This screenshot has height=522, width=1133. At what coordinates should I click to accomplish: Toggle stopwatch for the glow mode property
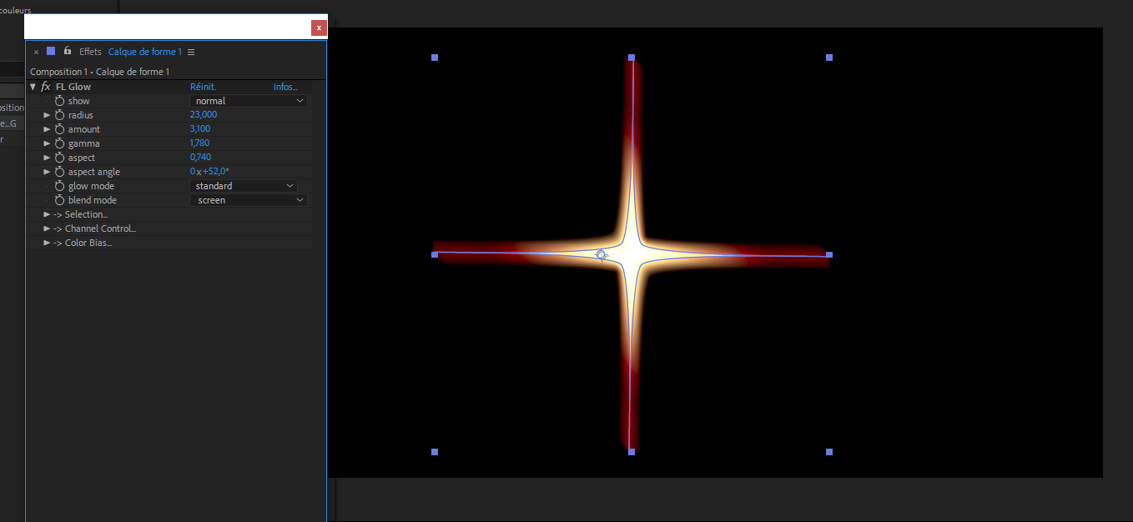59,186
